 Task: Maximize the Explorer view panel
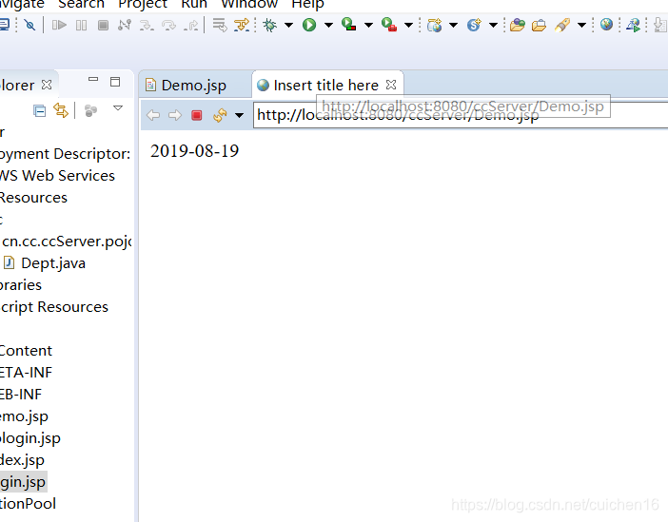(115, 82)
